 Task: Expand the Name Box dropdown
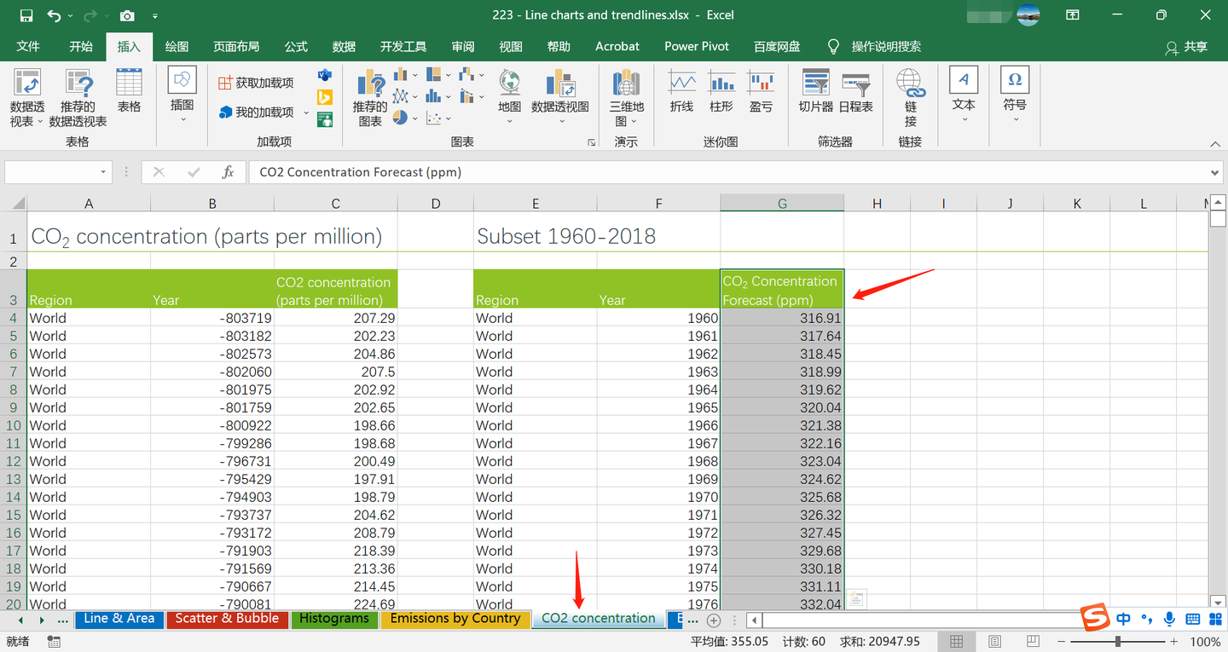pos(103,172)
